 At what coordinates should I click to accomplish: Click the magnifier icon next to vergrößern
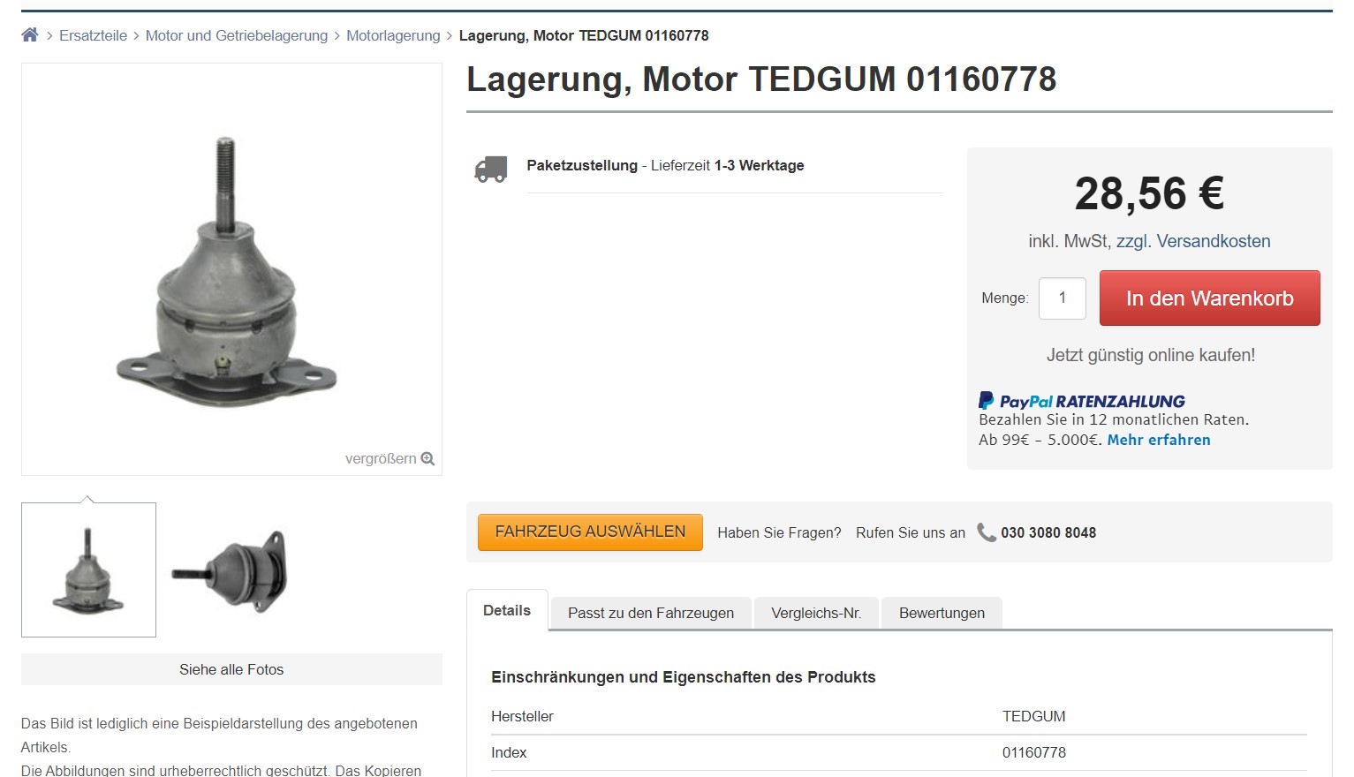(x=428, y=459)
